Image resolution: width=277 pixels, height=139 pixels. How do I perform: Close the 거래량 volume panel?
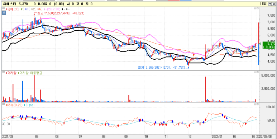pos(257,72)
